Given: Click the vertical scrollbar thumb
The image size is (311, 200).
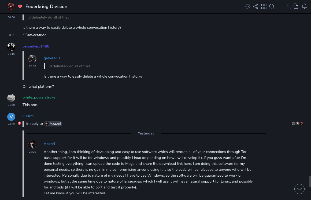Looking at the screenshot, I should point(310,181).
